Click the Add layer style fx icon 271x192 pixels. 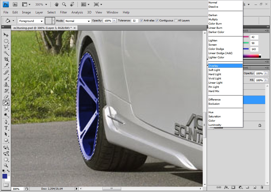click(226, 187)
